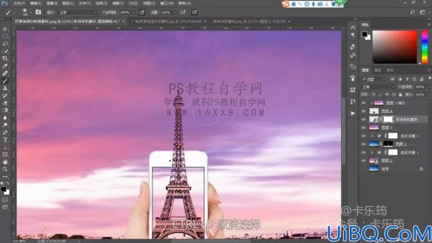The image size is (432, 243).
Task: Select the Crop tool
Action: click(x=5, y=59)
